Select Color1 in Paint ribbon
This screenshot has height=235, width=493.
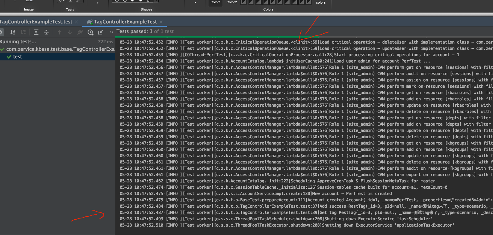click(215, 2)
